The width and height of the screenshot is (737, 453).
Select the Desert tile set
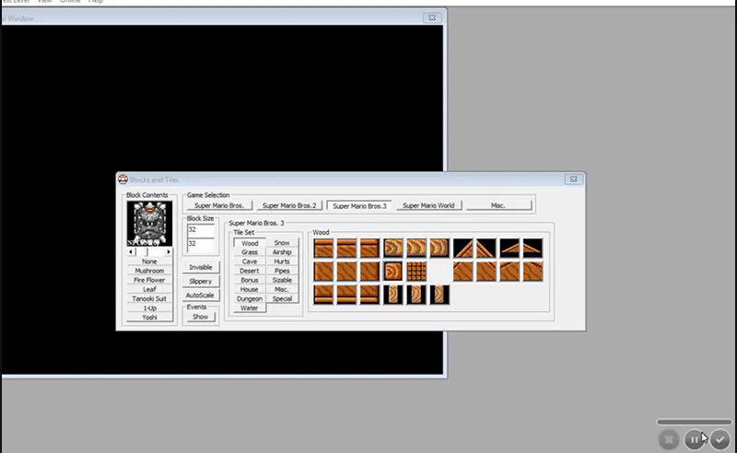point(250,271)
